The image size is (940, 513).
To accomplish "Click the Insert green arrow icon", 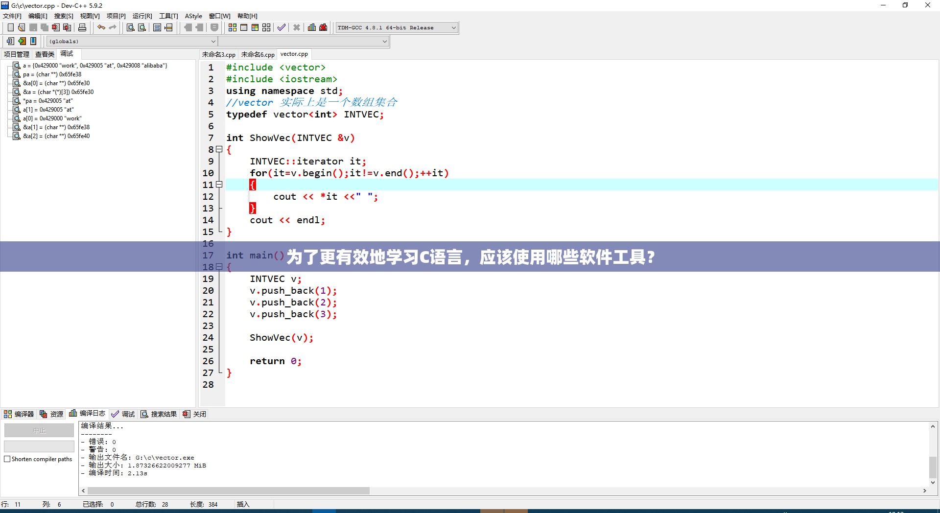I will point(22,42).
